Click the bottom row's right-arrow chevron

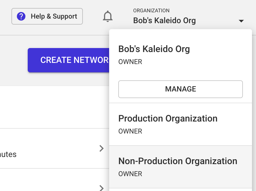101,188
